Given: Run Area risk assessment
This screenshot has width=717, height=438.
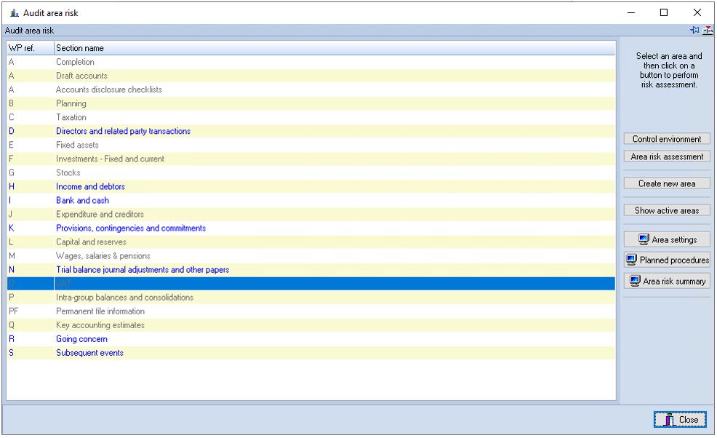Looking at the screenshot, I should 667,156.
